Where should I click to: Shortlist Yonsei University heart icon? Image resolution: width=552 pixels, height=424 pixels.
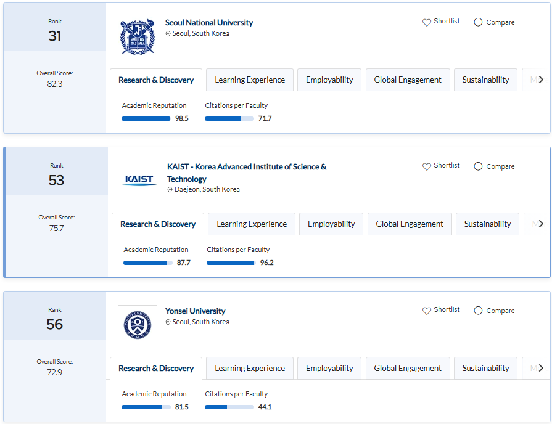[426, 311]
